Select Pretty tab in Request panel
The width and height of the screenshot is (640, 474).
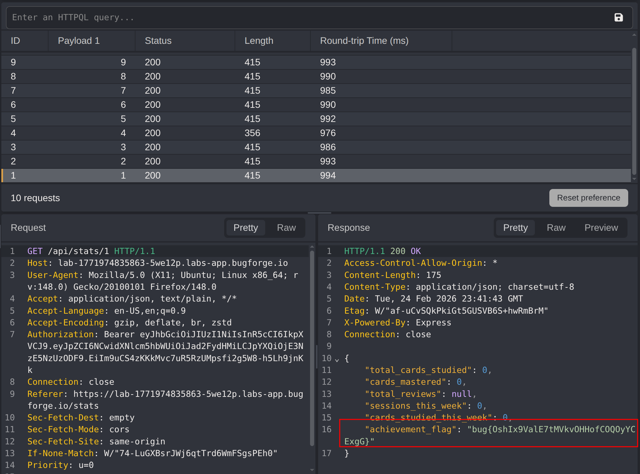(245, 228)
